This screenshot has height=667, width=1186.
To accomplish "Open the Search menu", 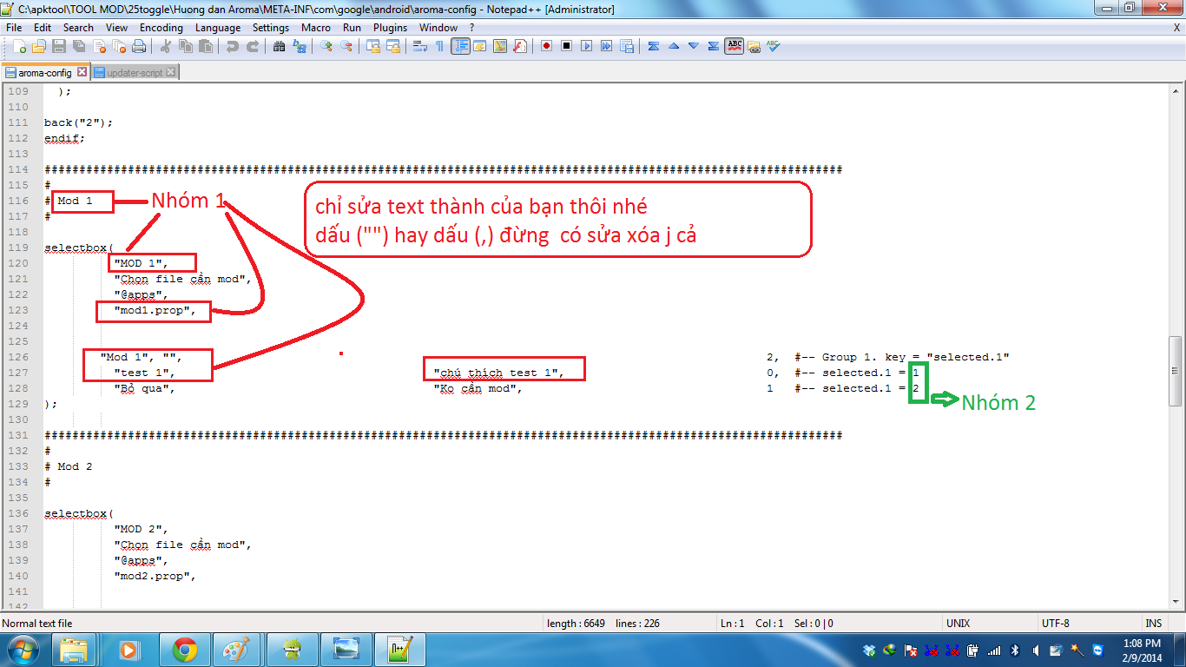I will (78, 28).
